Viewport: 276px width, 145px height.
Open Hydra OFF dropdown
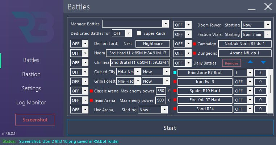pyautogui.click(x=79, y=53)
